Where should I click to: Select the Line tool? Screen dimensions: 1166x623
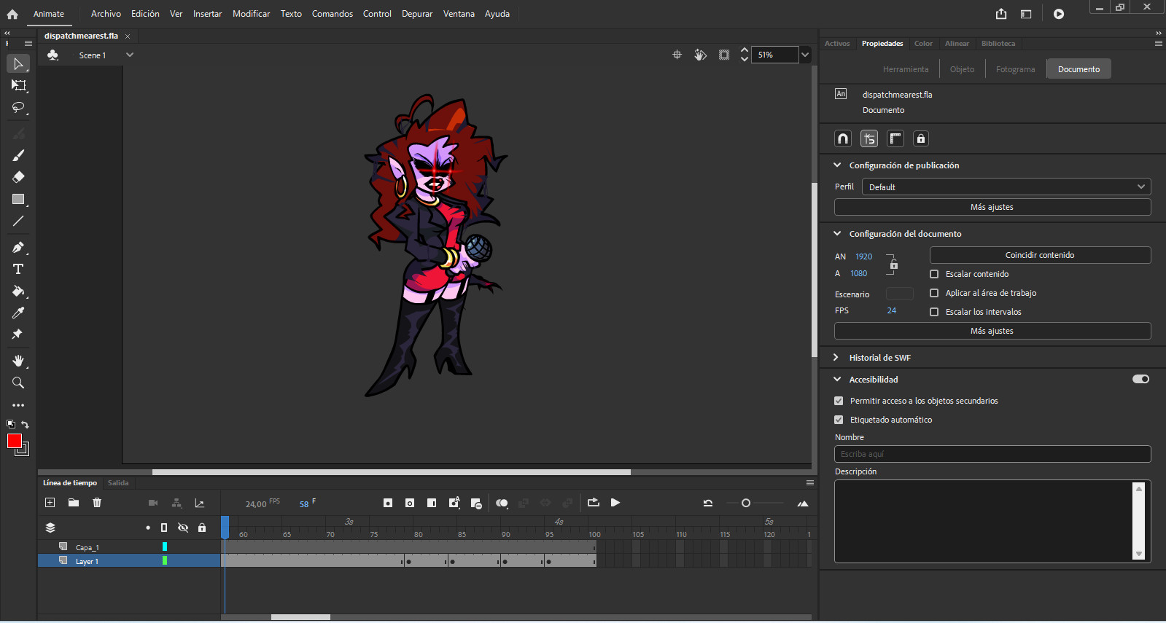click(18, 221)
